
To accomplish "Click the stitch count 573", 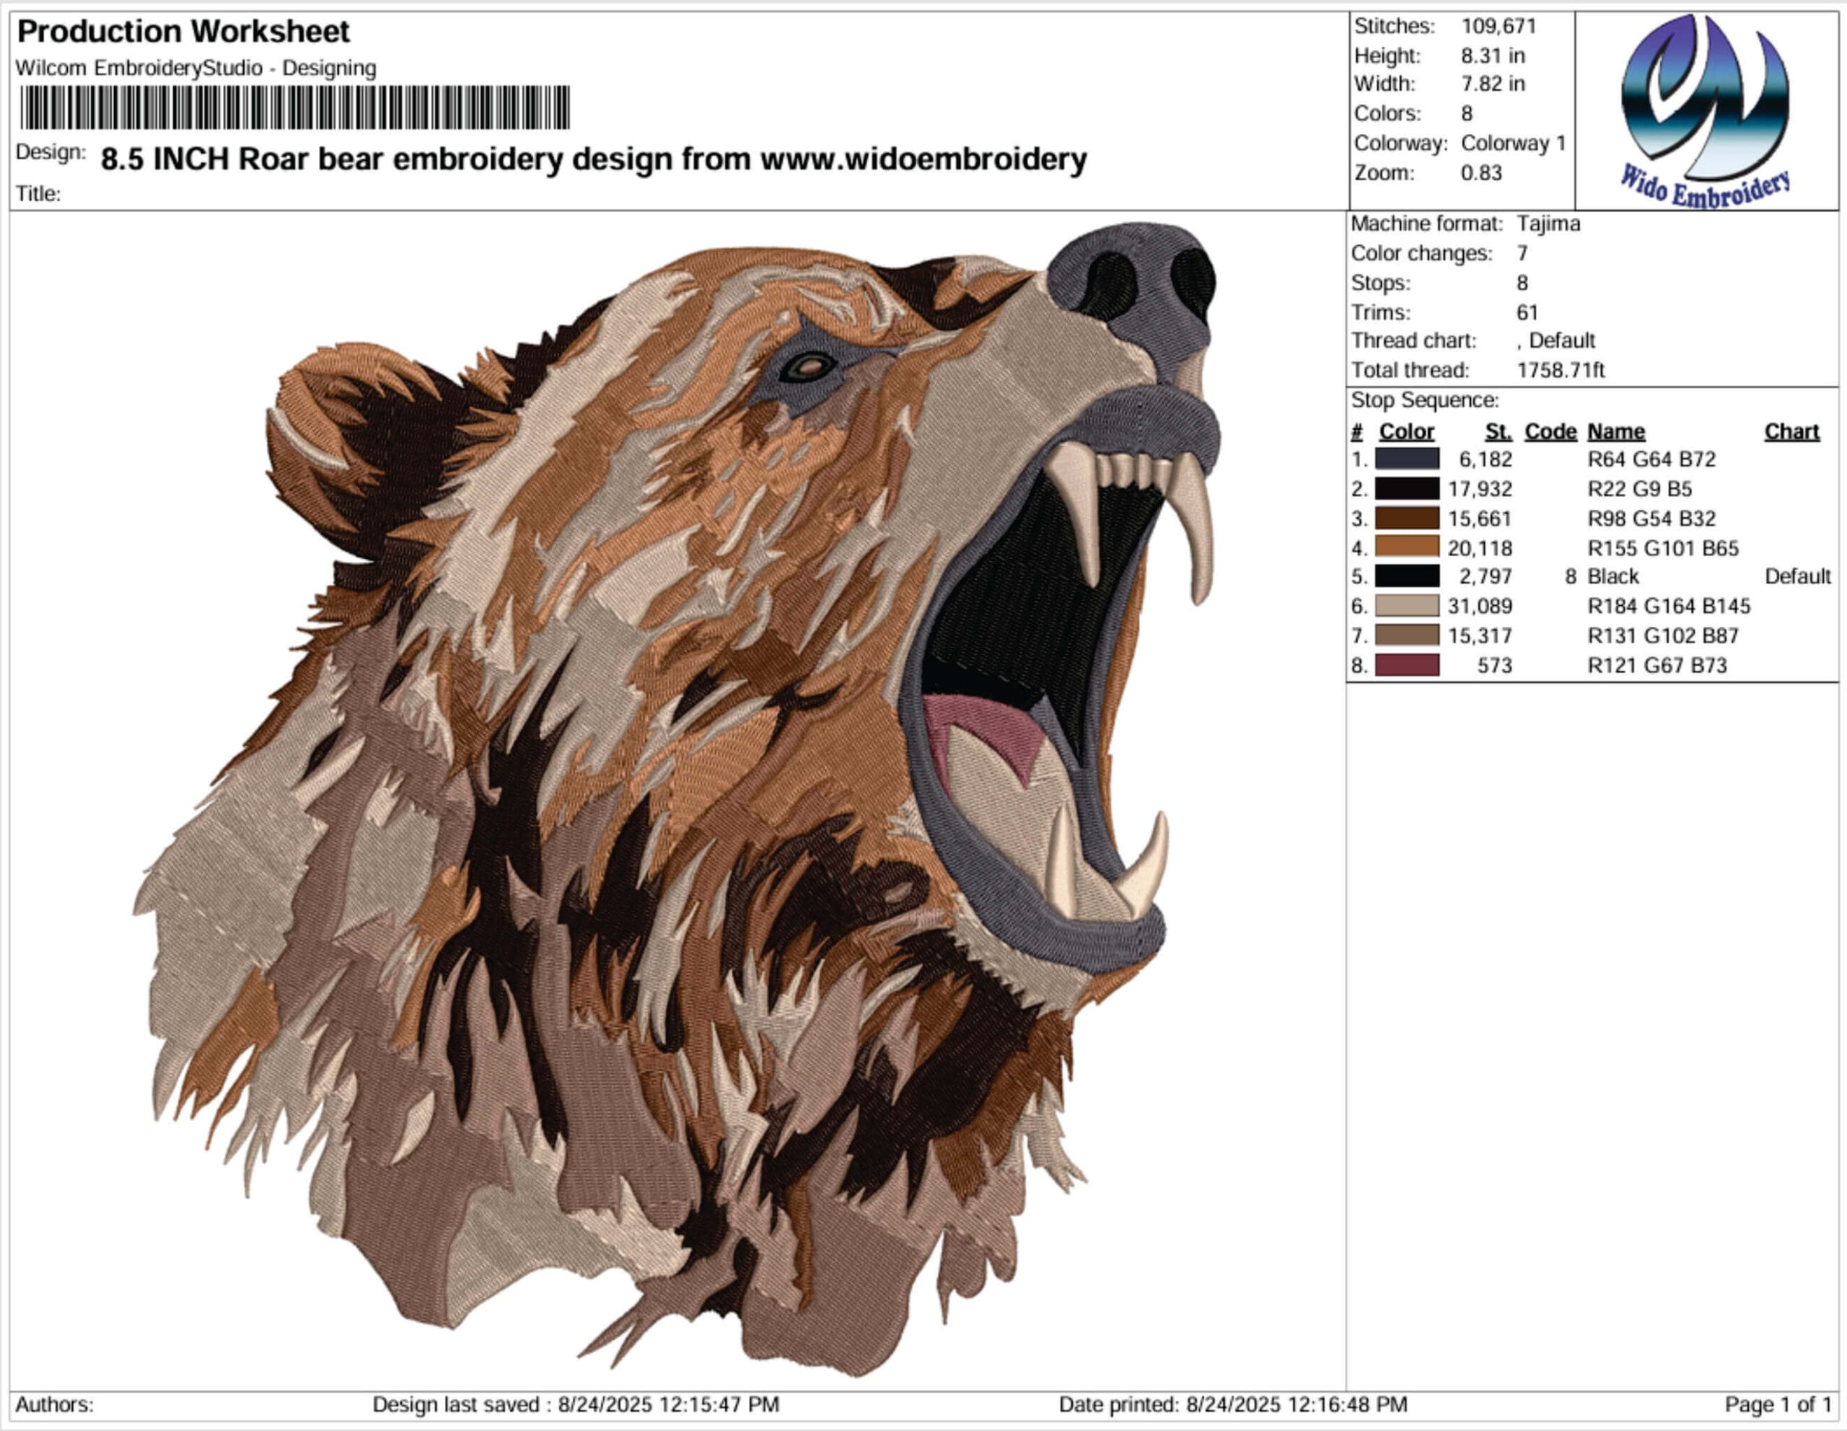I will click(1494, 665).
